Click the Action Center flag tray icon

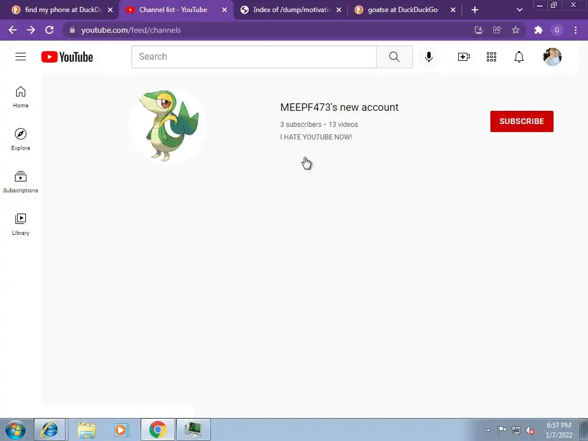(502, 430)
